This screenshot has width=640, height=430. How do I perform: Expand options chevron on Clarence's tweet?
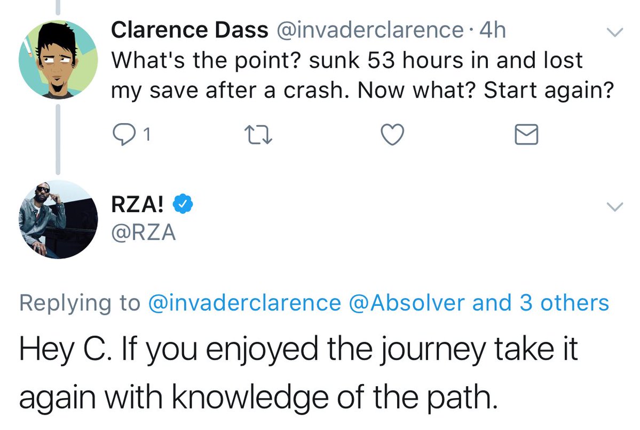[x=615, y=33]
